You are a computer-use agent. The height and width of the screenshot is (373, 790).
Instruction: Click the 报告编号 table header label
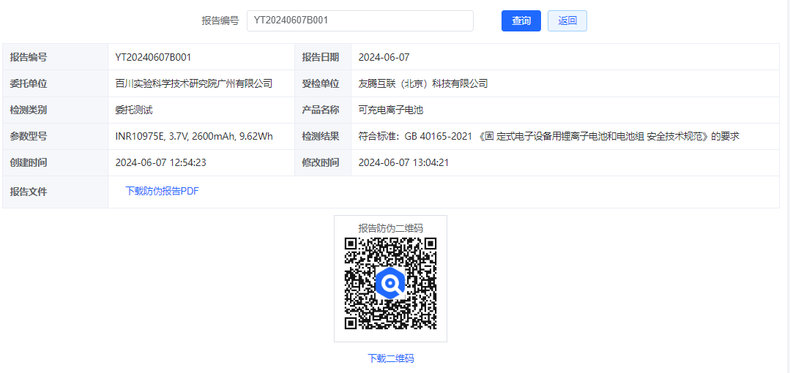[x=29, y=57]
